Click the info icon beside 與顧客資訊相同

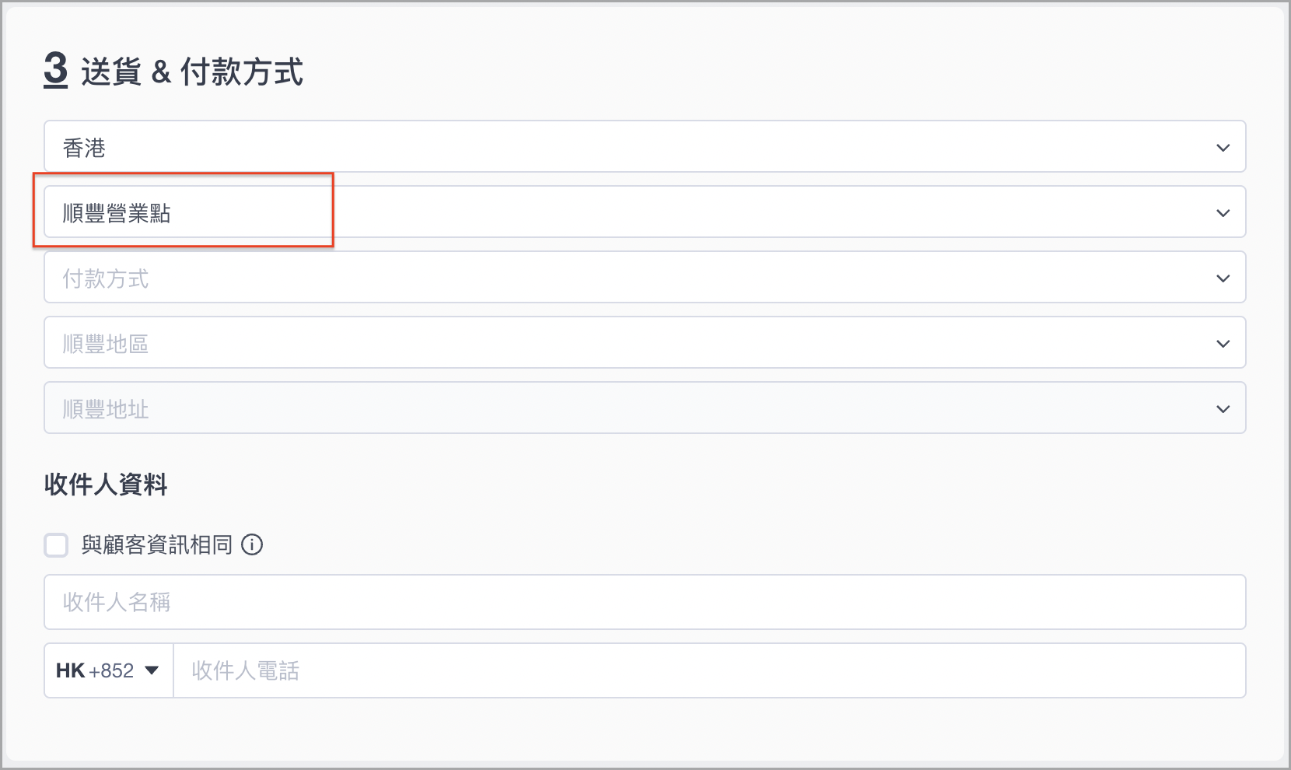pos(252,544)
